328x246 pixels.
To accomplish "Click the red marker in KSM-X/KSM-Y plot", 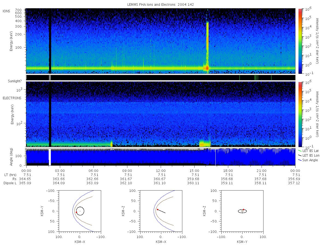I will coord(77,212).
